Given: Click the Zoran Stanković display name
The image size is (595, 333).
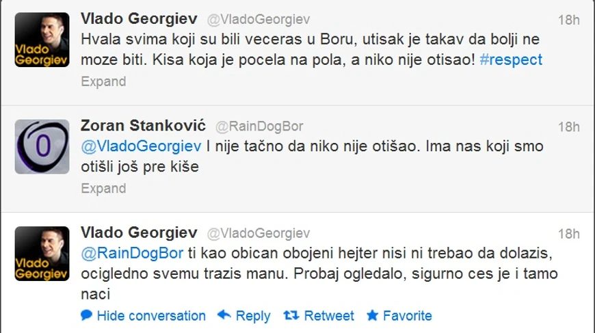Looking at the screenshot, I should [144, 126].
